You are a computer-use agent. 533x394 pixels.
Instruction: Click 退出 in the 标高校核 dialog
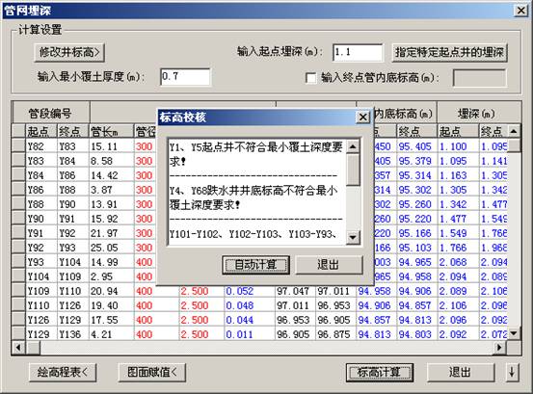click(329, 265)
